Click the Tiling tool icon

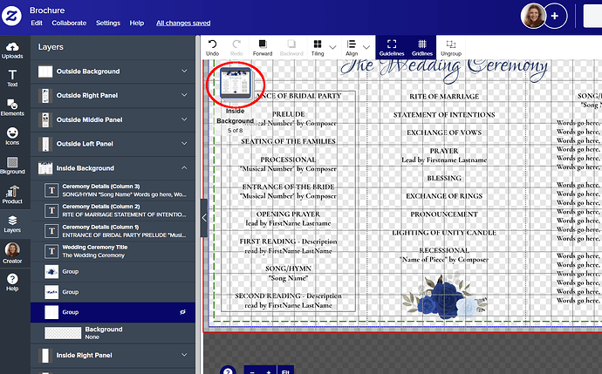(x=318, y=48)
